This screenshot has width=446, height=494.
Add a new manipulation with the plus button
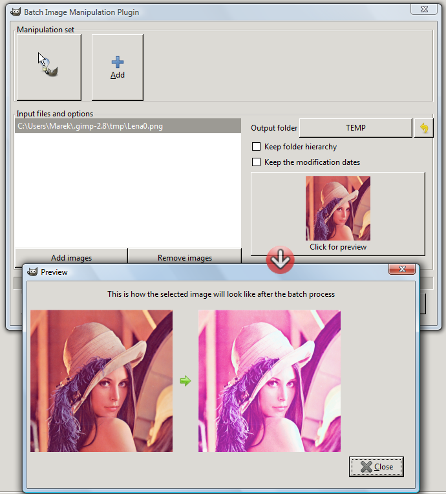(x=118, y=67)
